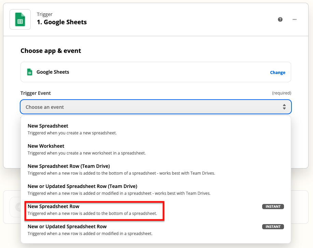Click 'Triggered when you create a new spreadsheet' text

click(72, 133)
